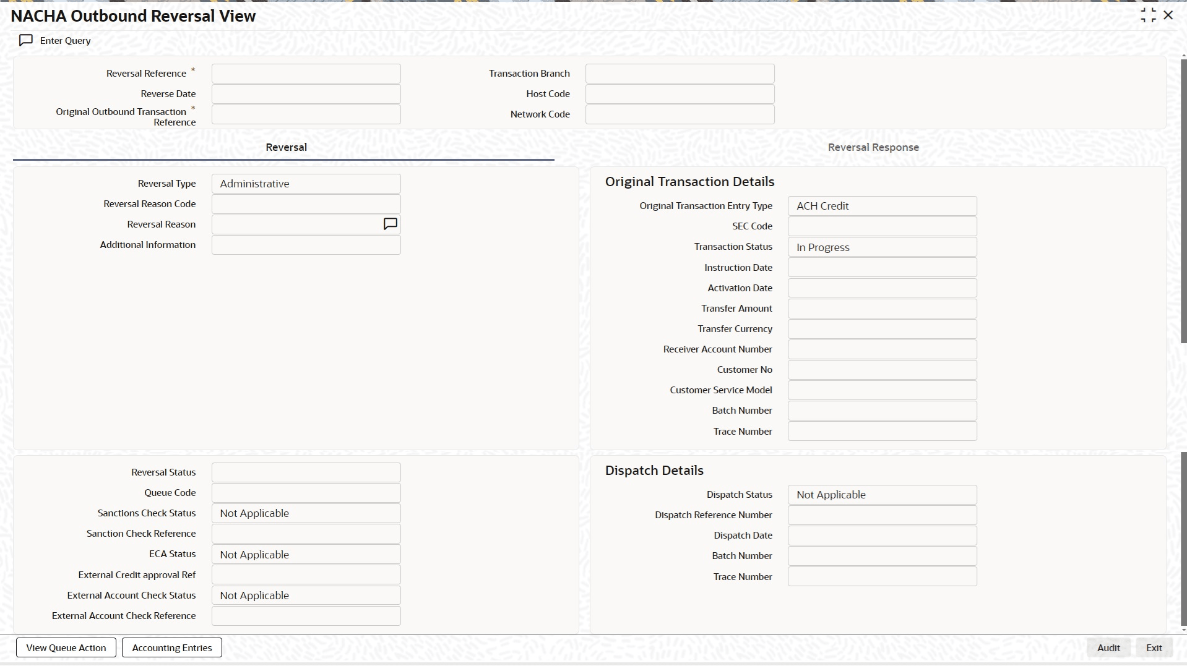Focus the External Credit approval Ref field

coord(306,574)
